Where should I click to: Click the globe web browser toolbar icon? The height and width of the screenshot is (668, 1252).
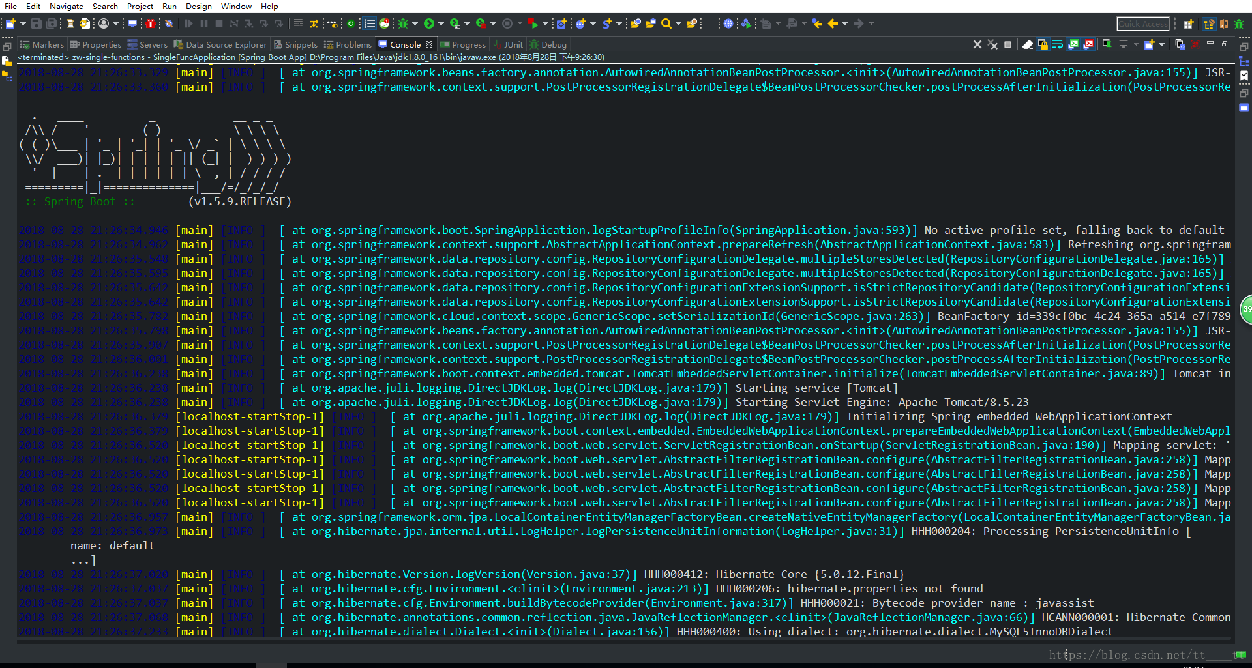tap(728, 24)
